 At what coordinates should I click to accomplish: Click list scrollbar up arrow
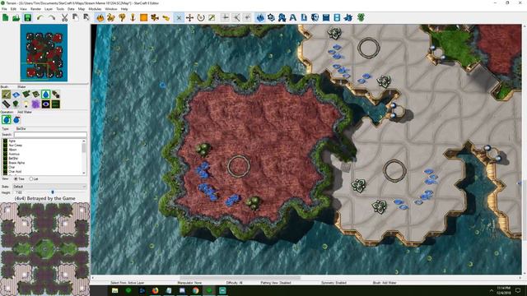(x=84, y=141)
